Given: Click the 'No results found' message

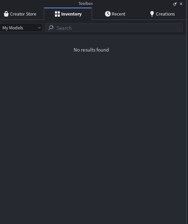Looking at the screenshot, I should (91, 50).
